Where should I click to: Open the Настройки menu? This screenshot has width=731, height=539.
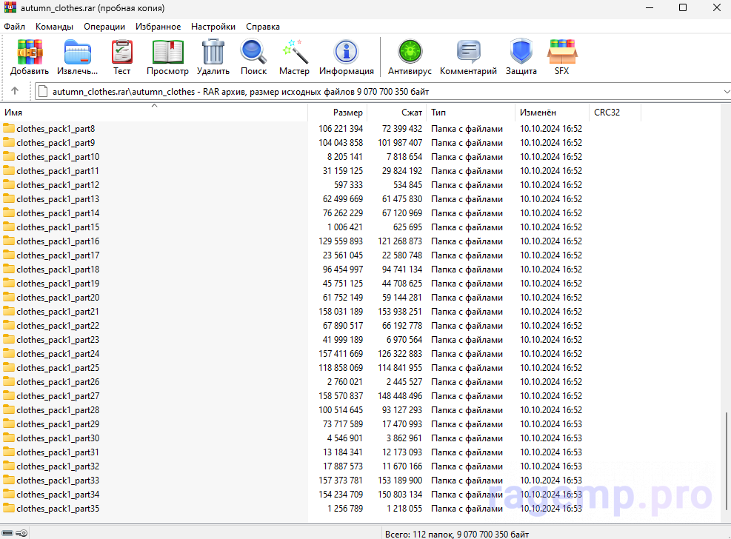213,27
